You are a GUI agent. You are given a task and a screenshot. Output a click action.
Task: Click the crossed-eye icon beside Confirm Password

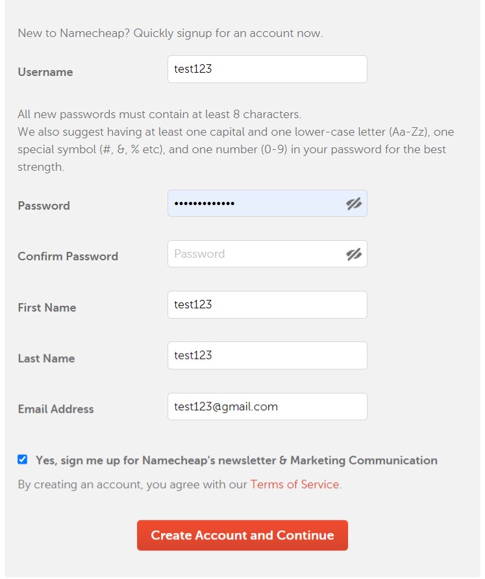pos(354,254)
